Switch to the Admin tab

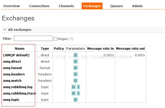tap(137, 6)
